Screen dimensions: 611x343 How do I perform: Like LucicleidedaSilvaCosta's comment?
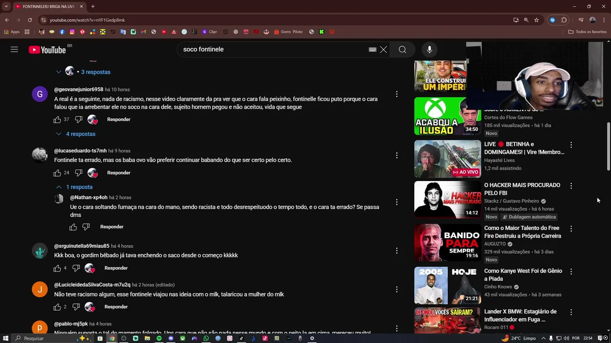tap(57, 307)
